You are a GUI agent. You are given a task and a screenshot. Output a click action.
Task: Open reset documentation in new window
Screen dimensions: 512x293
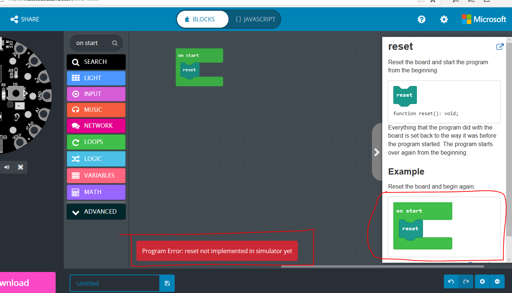pos(500,46)
